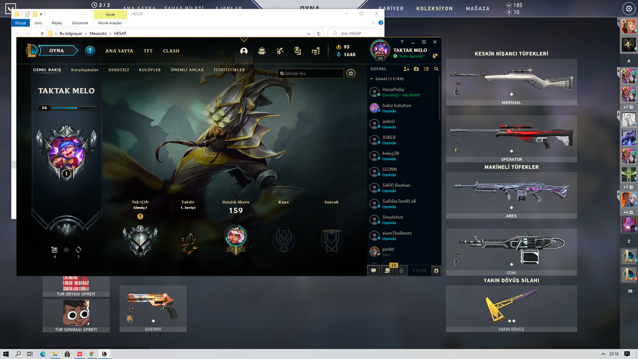Click the blue exclamation alert icon
The height and width of the screenshot is (359, 638).
point(90,51)
